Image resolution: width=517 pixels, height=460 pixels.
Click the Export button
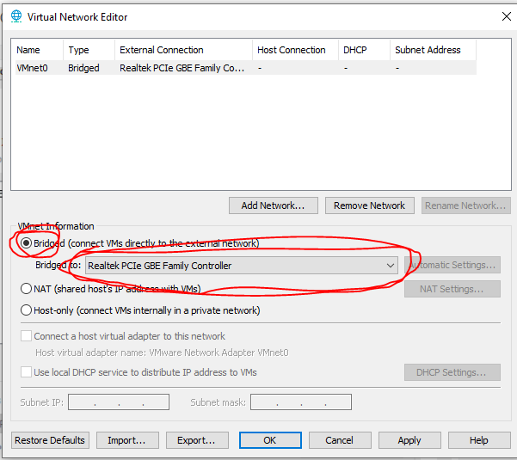pos(197,440)
